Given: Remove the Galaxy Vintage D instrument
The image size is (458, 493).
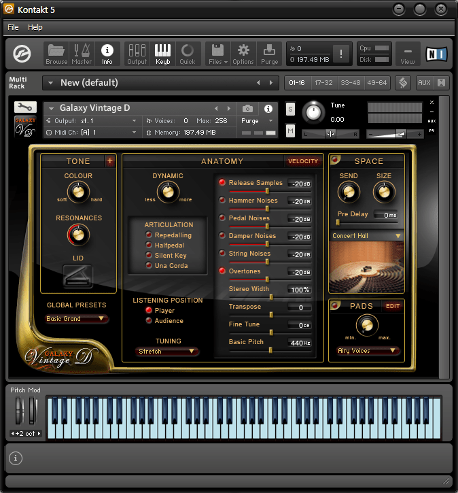Looking at the screenshot, I should pyautogui.click(x=431, y=103).
